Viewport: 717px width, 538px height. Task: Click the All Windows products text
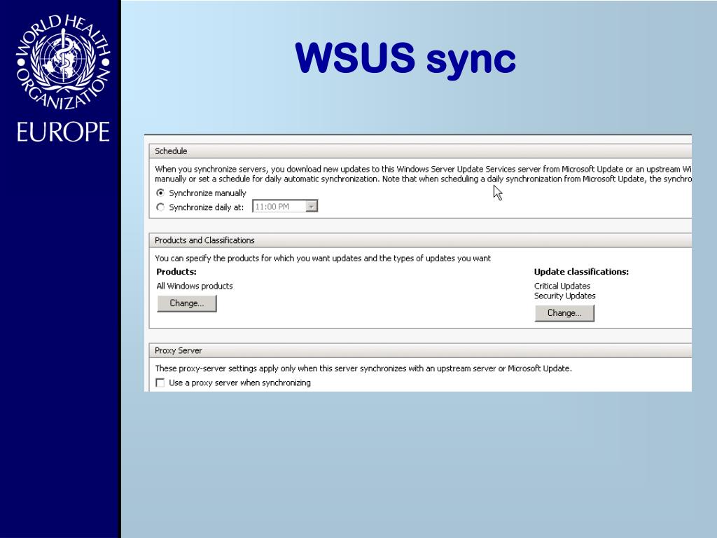195,286
